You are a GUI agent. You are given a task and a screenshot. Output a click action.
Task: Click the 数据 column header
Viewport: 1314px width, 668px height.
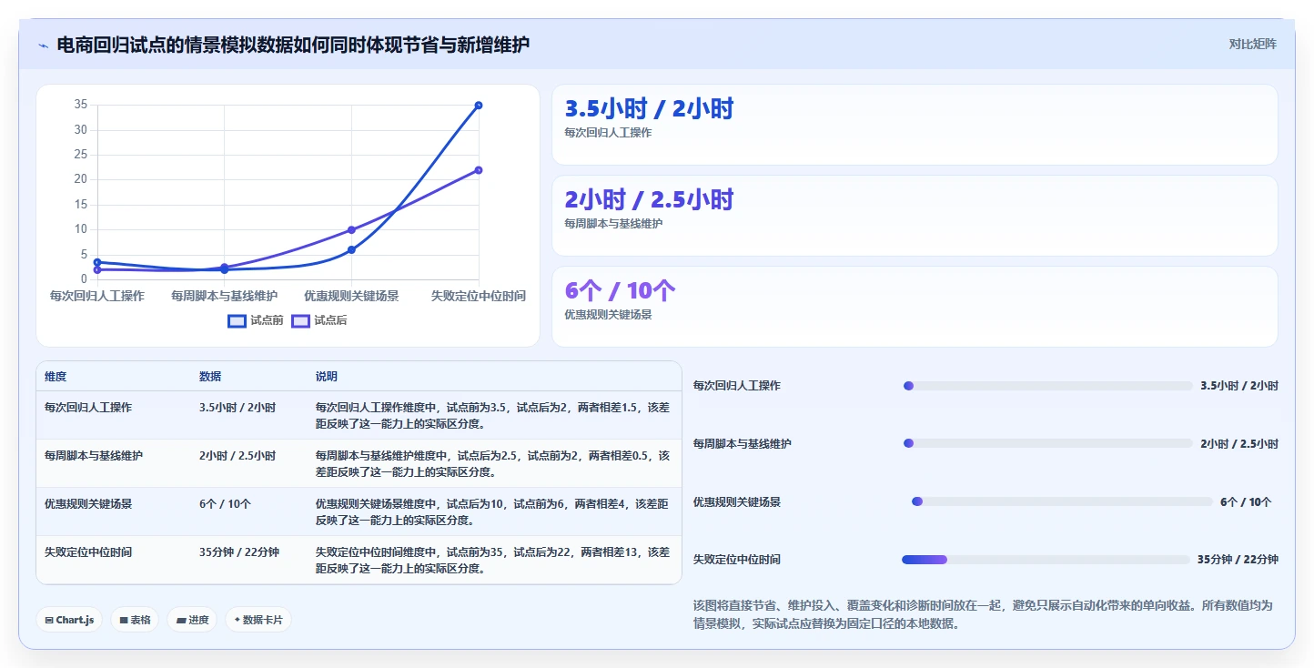[210, 377]
